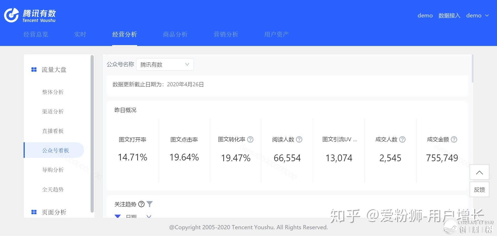Image resolution: width=497 pixels, height=236 pixels.
Task: Click the 成交人数 question mark icon
Action: coord(402,139)
